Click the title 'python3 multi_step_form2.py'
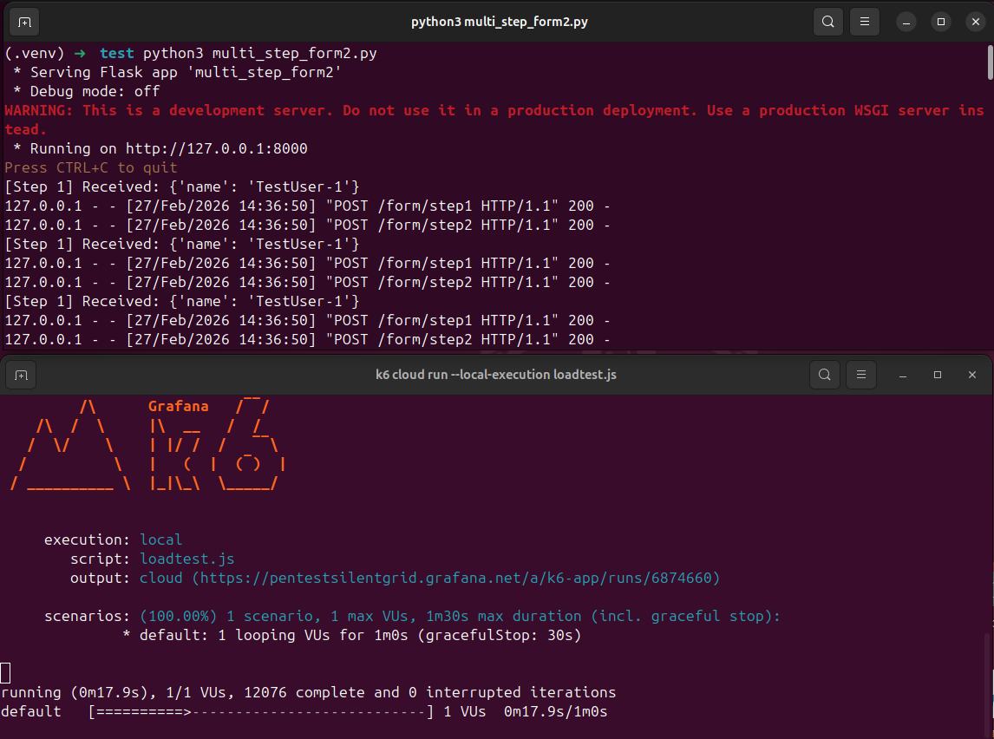This screenshot has width=994, height=739. (499, 23)
